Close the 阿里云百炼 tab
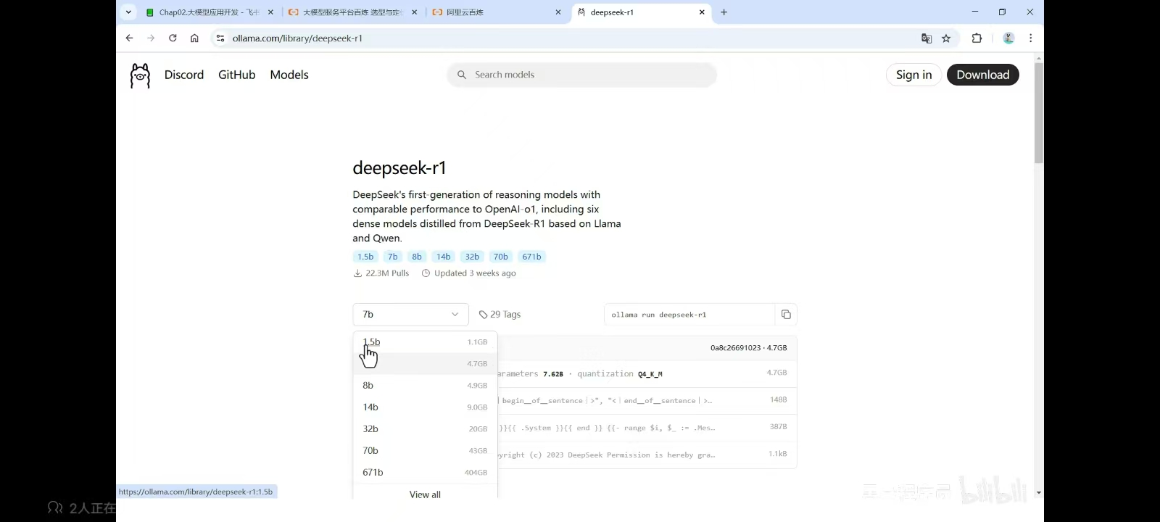The image size is (1160, 522). tap(558, 12)
